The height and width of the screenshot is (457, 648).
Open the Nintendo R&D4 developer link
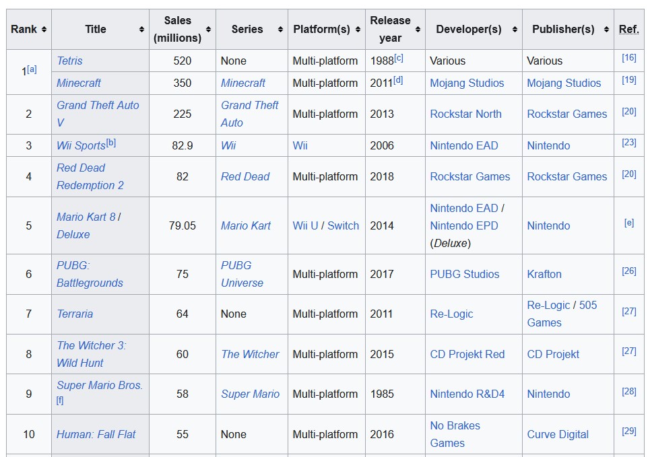tap(467, 394)
